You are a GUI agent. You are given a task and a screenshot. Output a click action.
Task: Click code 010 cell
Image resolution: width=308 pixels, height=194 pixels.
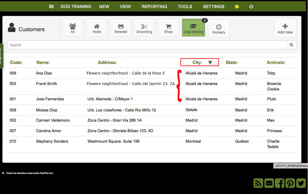(13, 141)
